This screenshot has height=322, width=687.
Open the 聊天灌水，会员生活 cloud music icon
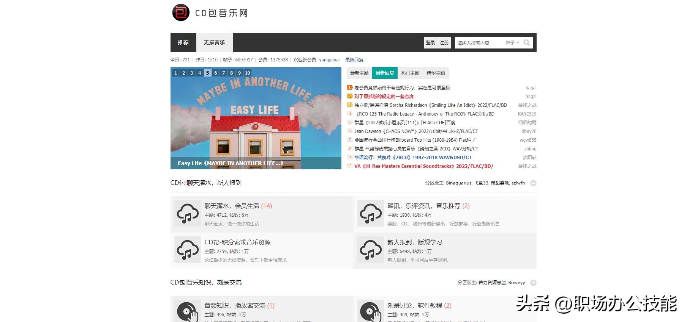(x=188, y=214)
